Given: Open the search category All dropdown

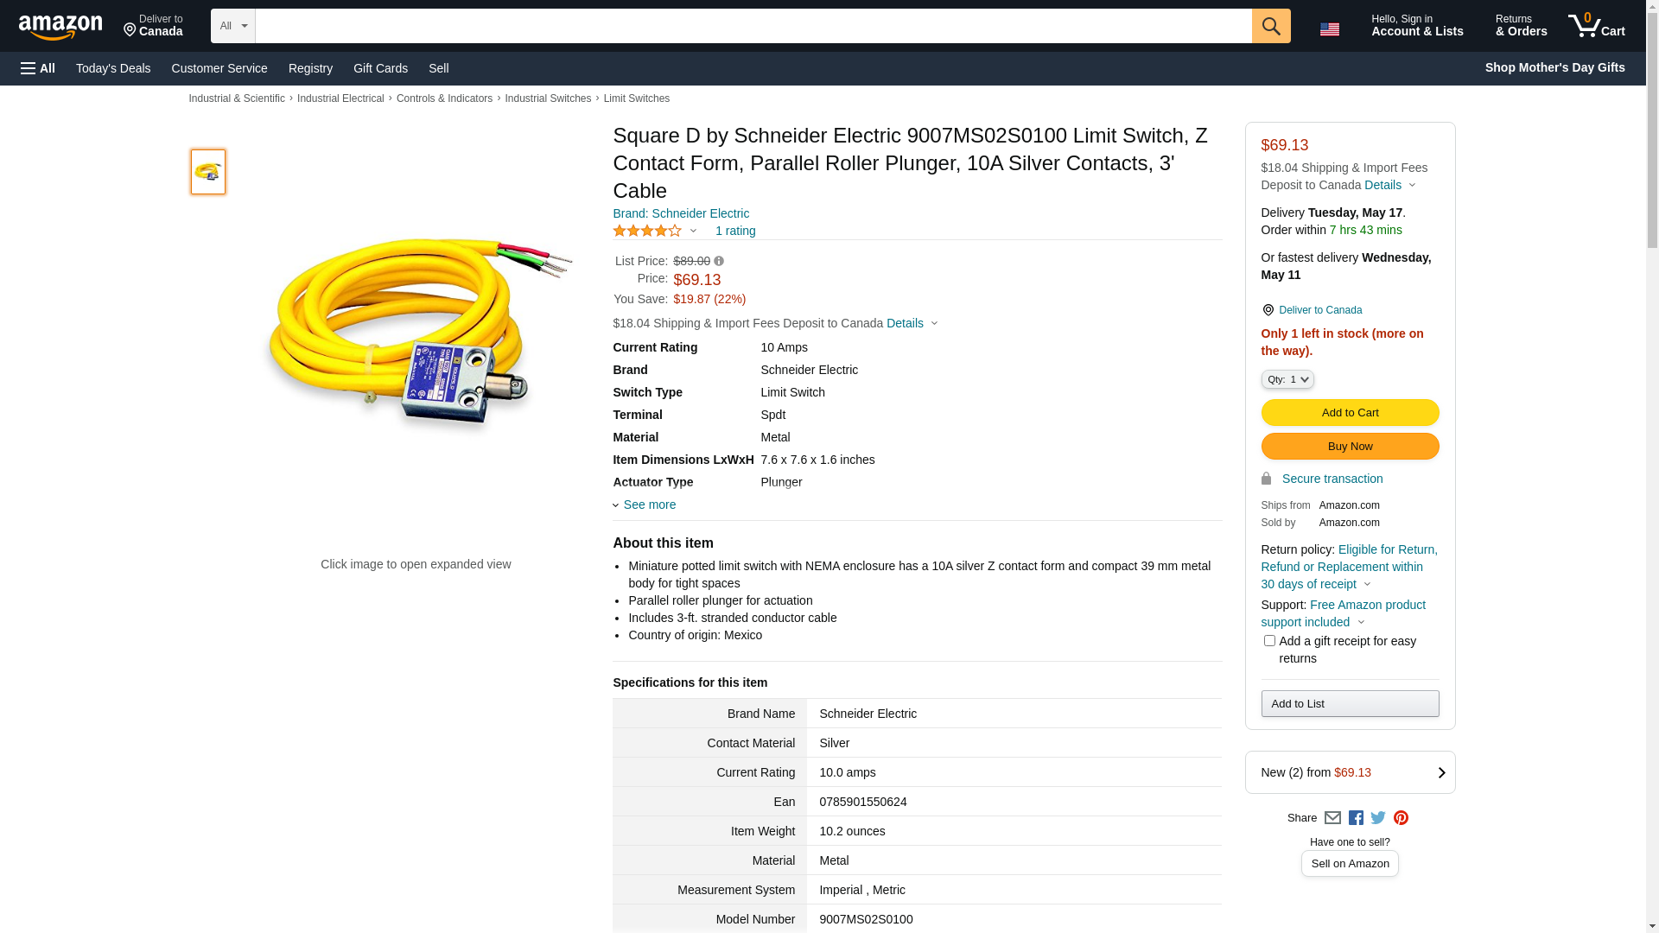Looking at the screenshot, I should pyautogui.click(x=232, y=26).
